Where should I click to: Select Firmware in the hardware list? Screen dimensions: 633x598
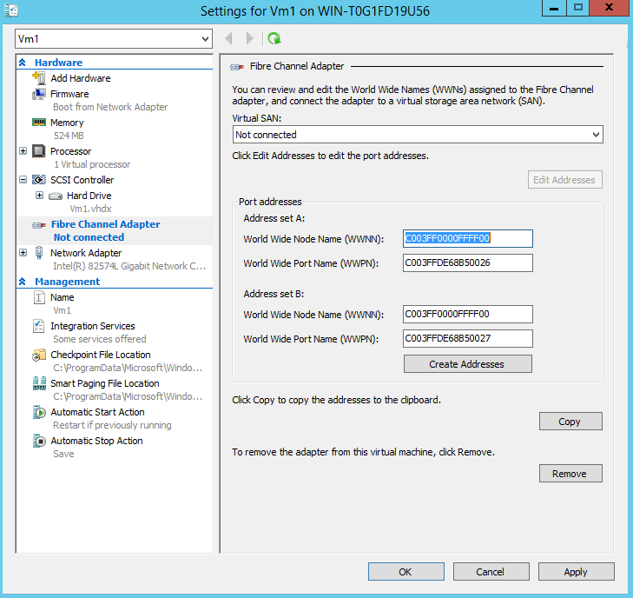(69, 94)
